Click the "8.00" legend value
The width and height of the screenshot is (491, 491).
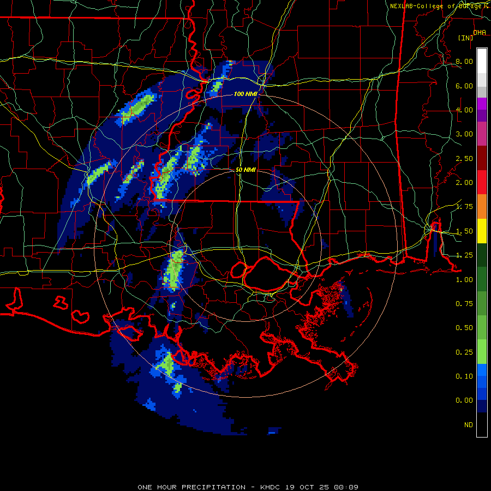coord(464,61)
